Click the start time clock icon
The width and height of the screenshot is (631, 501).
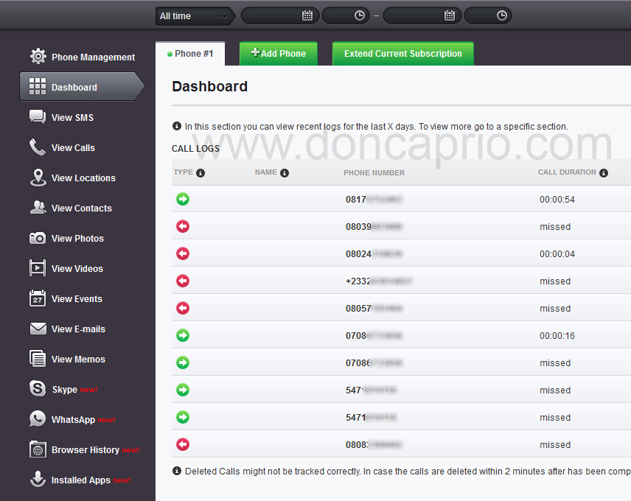[x=360, y=15]
